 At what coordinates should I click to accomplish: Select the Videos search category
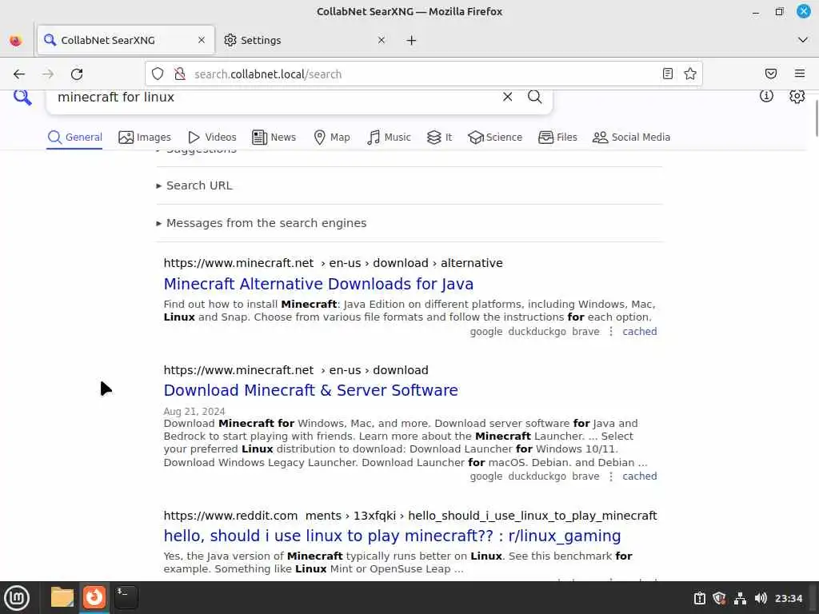point(212,138)
